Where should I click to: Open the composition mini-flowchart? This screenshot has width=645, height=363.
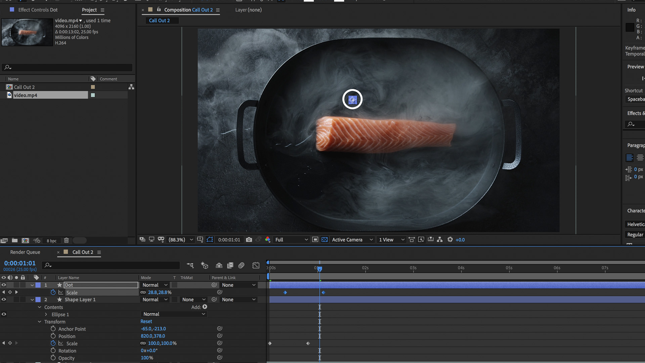[x=190, y=265]
